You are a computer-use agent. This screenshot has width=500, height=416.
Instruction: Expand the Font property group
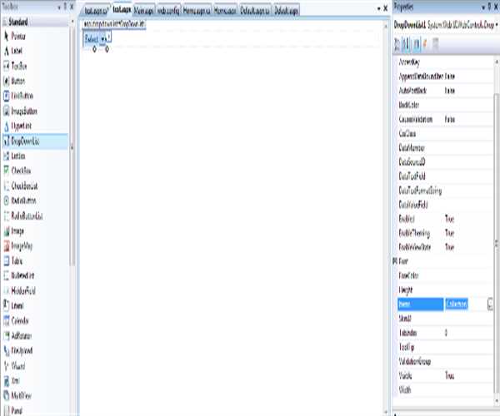pyautogui.click(x=394, y=260)
